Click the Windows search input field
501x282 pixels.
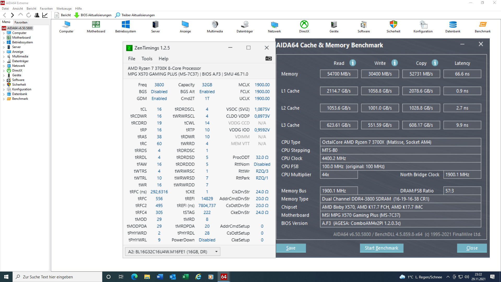[57, 277]
